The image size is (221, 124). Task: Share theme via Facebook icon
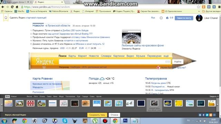(x=203, y=115)
